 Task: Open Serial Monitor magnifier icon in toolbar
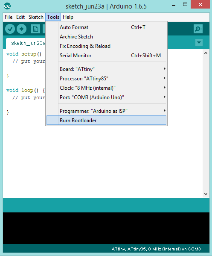click(198, 29)
